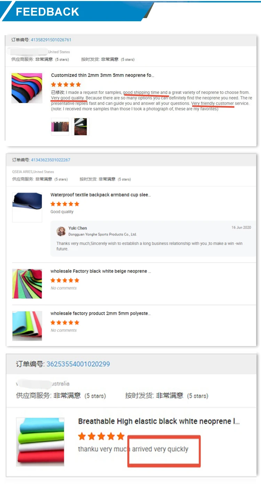Open 'wholesale Factory black white beige neoprene' title
The height and width of the screenshot is (484, 261).
[101, 271]
